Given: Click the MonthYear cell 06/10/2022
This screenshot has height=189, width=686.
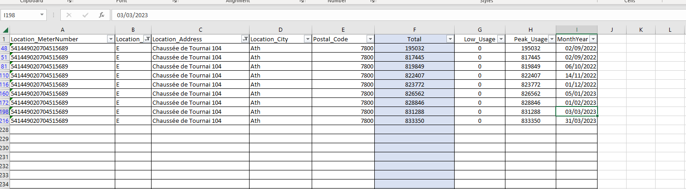Looking at the screenshot, I should pyautogui.click(x=577, y=66).
